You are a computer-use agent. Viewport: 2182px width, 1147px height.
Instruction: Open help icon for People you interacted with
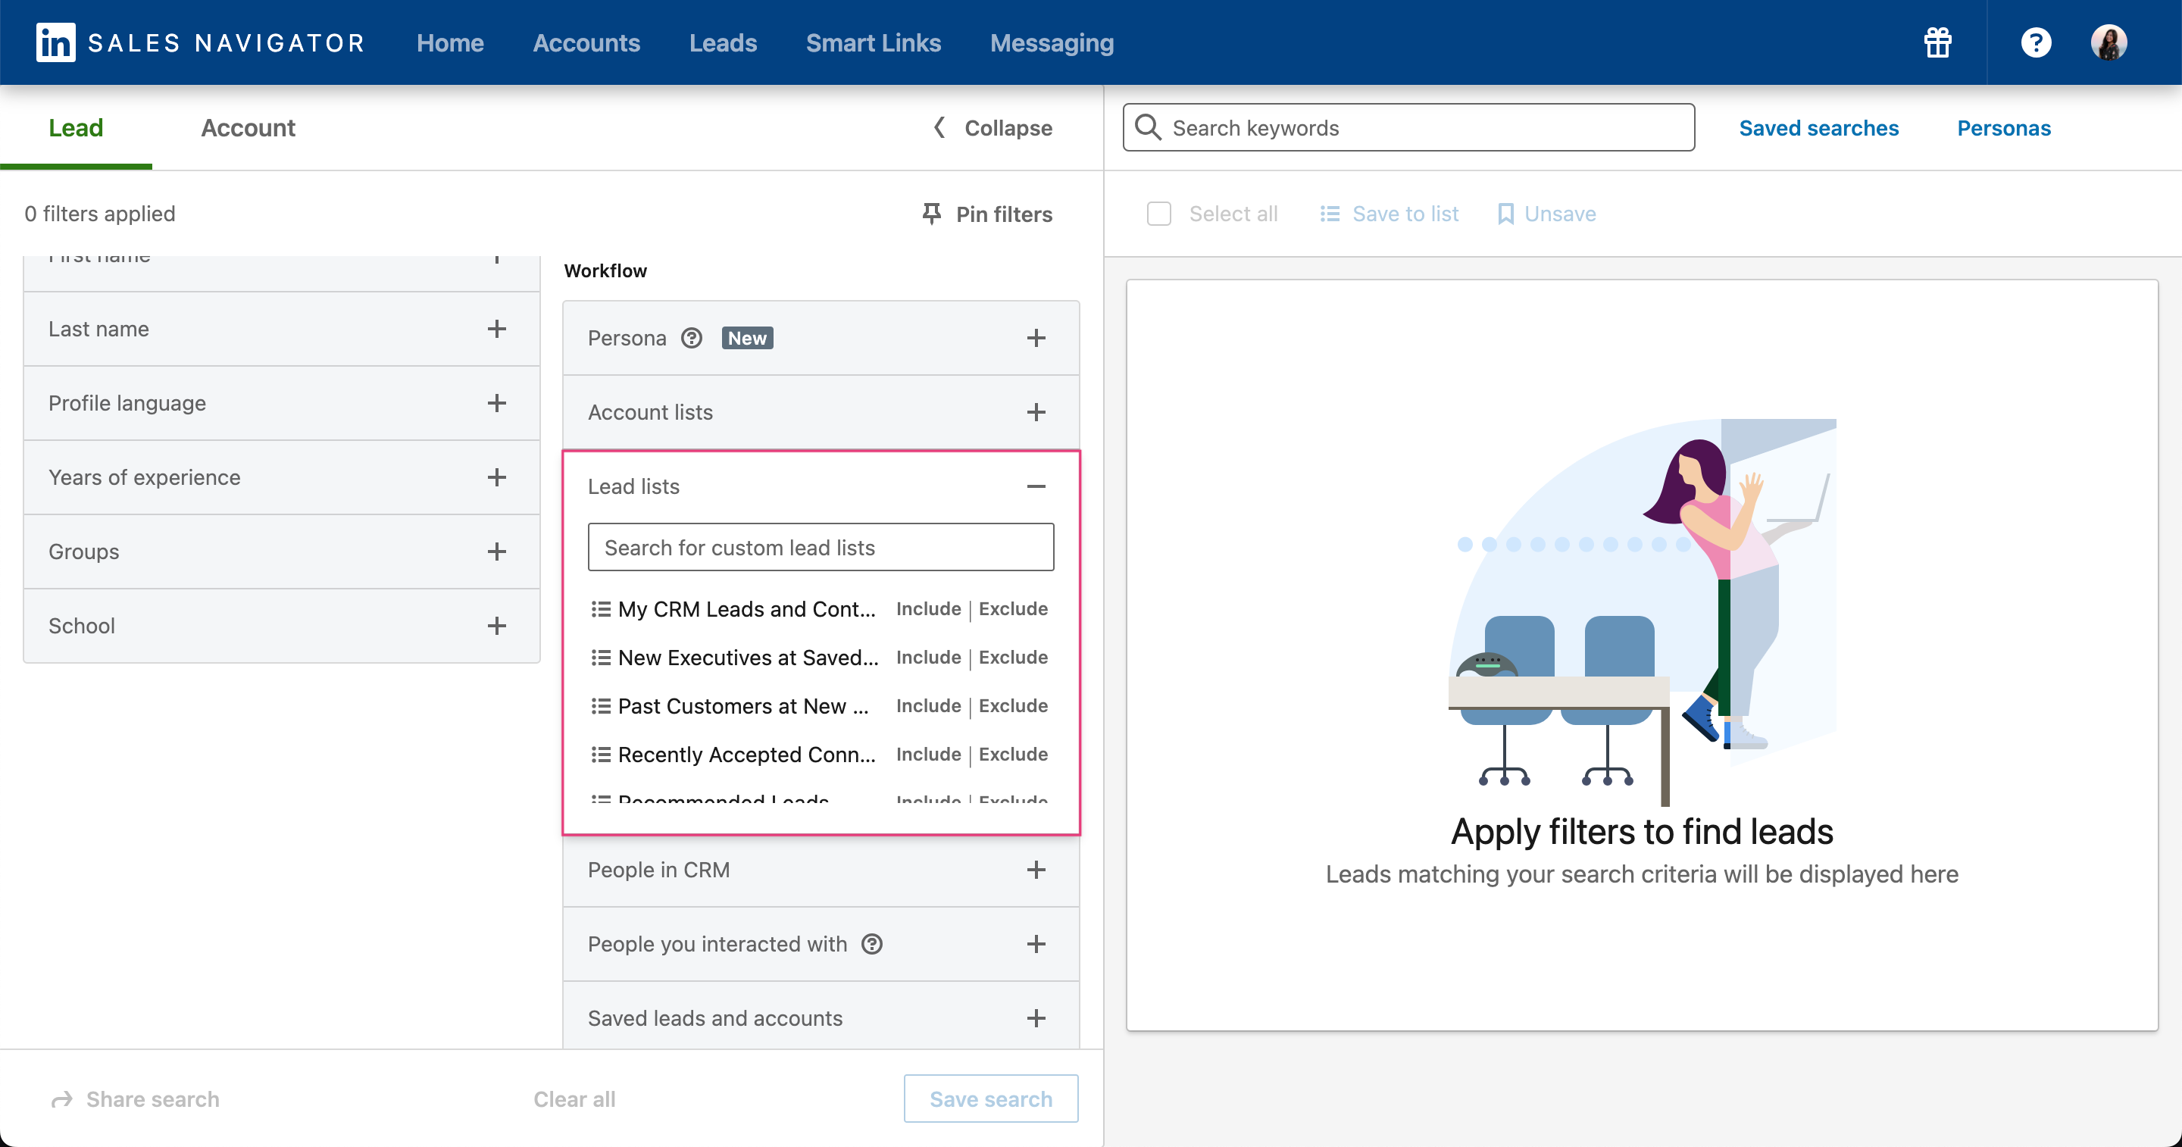point(871,944)
